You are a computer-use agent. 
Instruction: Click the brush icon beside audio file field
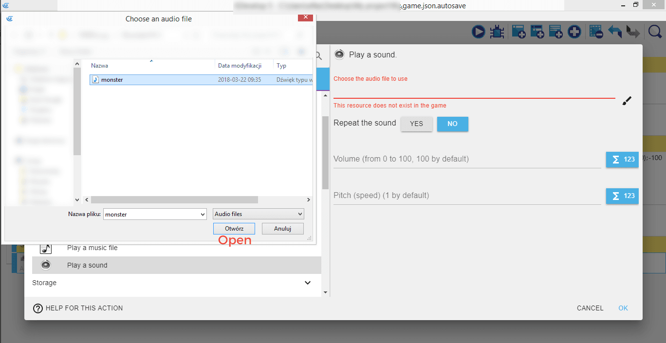(627, 101)
